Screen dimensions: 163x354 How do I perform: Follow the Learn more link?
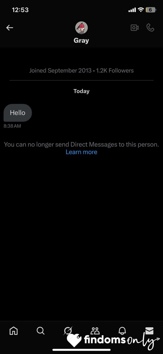tap(81, 152)
